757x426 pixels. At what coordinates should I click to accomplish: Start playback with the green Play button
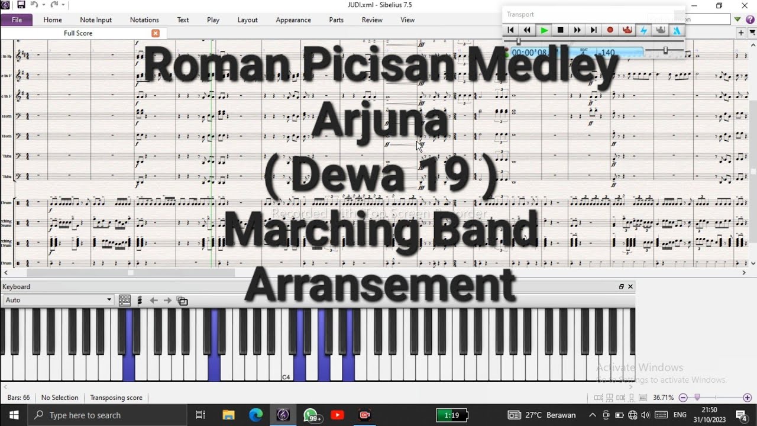coord(544,30)
